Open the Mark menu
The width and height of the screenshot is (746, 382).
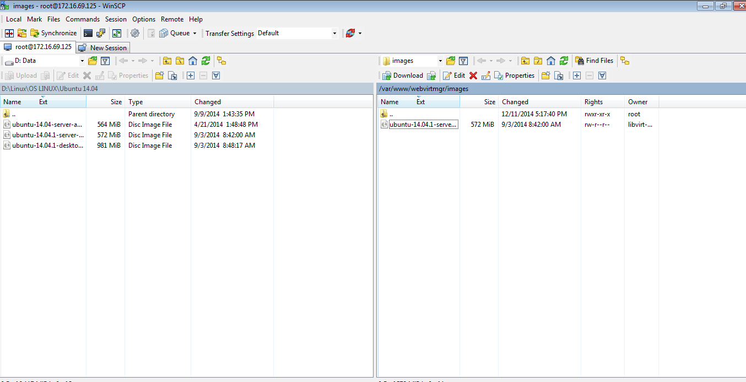tap(35, 19)
